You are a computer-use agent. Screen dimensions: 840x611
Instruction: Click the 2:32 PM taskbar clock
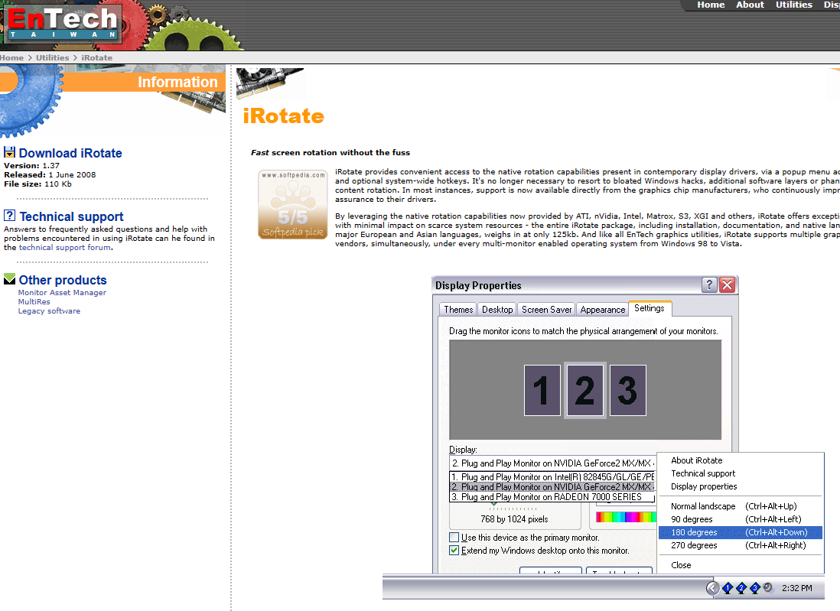[x=796, y=588]
